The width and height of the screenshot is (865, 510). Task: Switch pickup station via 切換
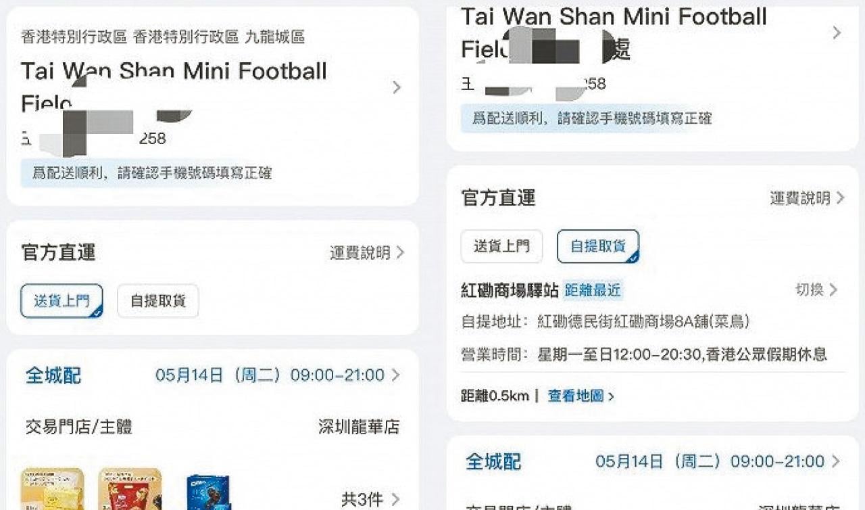click(x=810, y=290)
